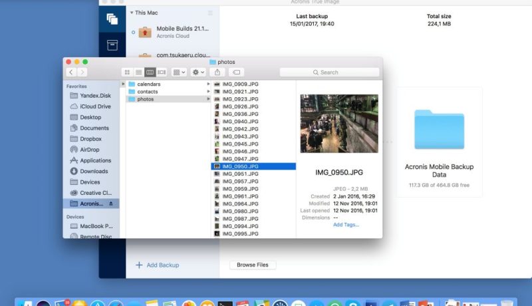
Task: Select file IMG_0964.JPG
Action: pyautogui.click(x=253, y=204)
